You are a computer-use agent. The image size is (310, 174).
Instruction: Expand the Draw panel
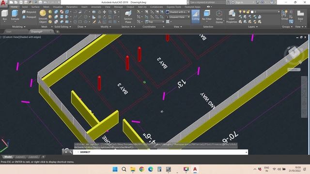[82, 27]
